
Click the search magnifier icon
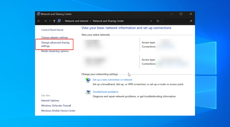[191, 21]
